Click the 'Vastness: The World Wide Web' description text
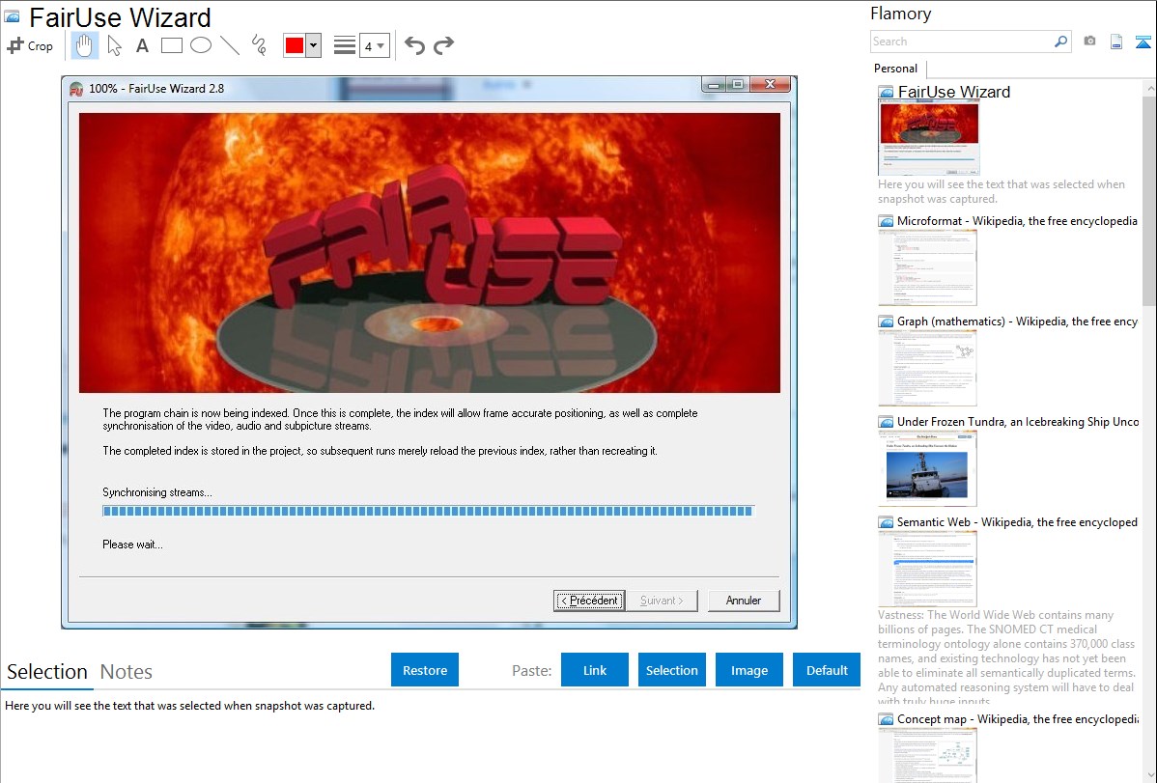This screenshot has width=1157, height=783. pyautogui.click(x=1007, y=658)
